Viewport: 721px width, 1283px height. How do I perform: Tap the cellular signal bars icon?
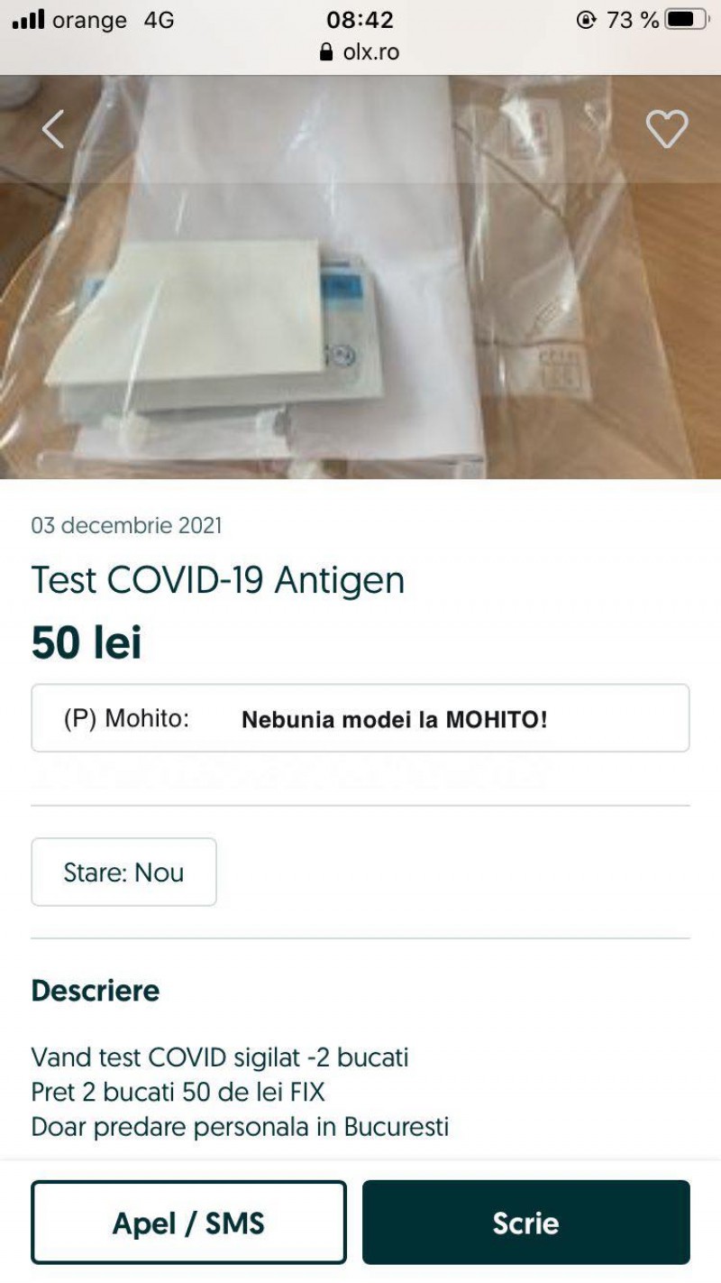28,20
